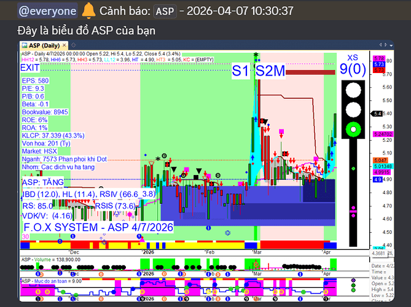Select the ASP (Daily) chart tab

[44, 45]
